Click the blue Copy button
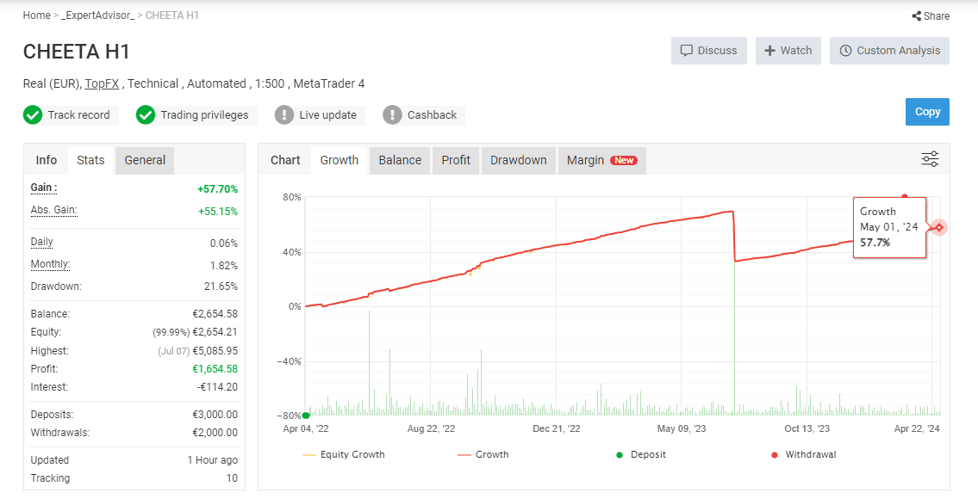The height and width of the screenshot is (499, 978). click(x=927, y=112)
